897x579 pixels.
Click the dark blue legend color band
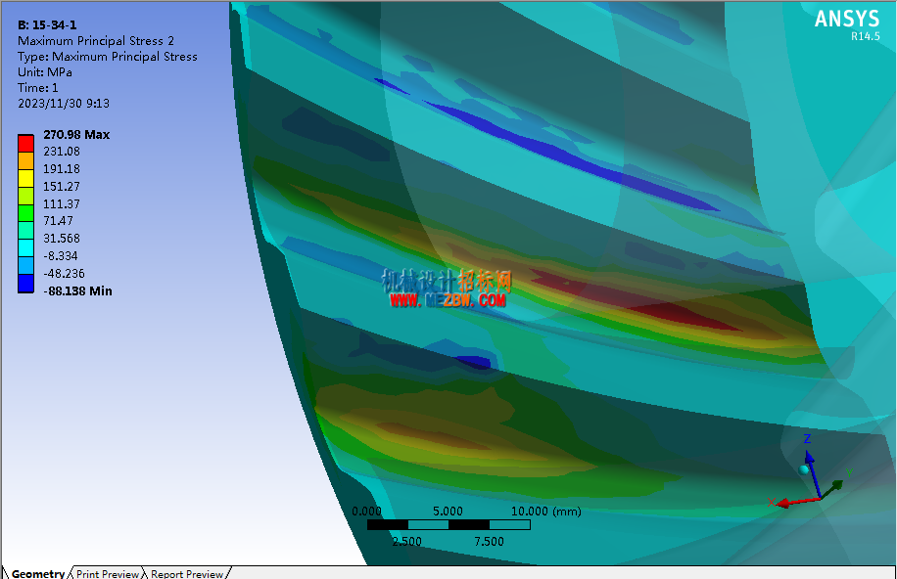click(25, 284)
